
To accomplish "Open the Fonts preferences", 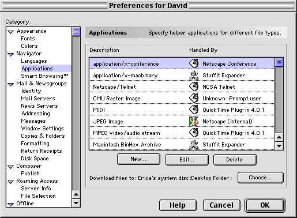I will coord(28,39).
